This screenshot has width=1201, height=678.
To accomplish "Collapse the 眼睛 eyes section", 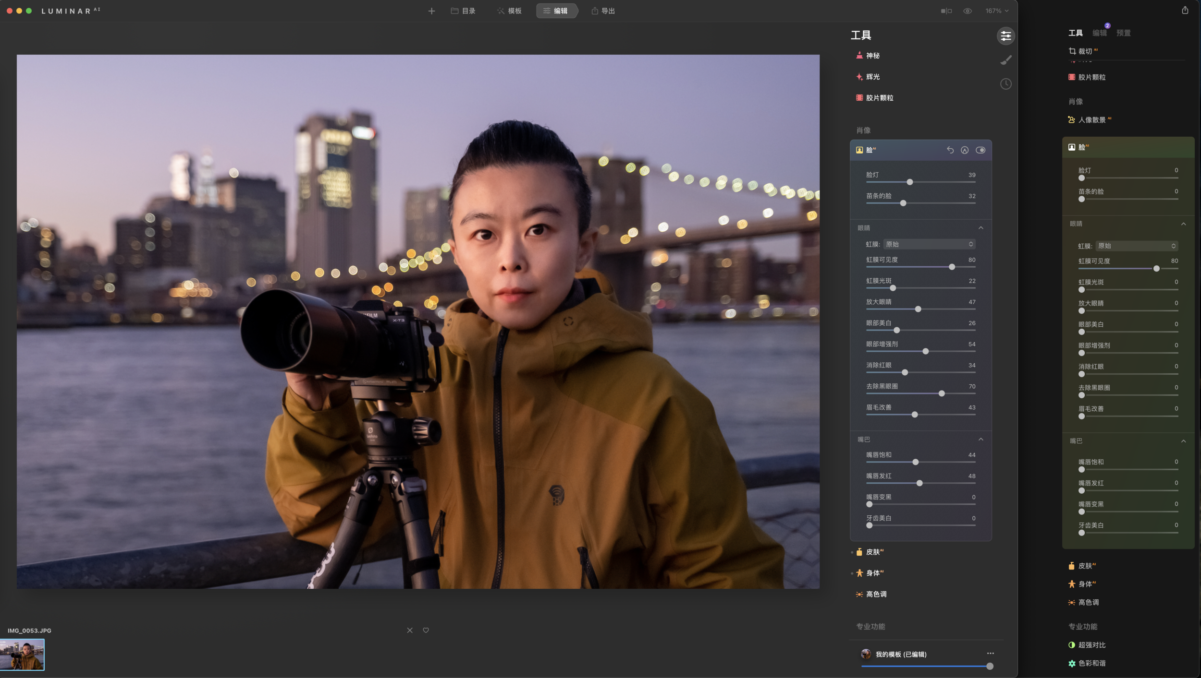I will coord(981,228).
